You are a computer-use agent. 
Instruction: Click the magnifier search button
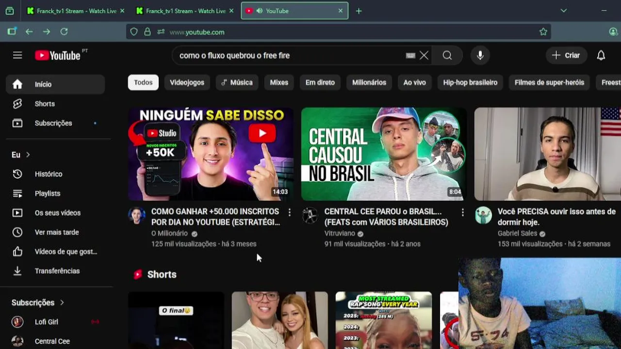click(x=447, y=55)
